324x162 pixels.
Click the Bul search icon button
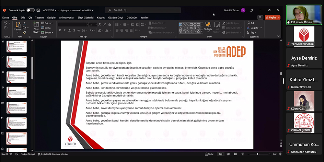(x=250, y=23)
